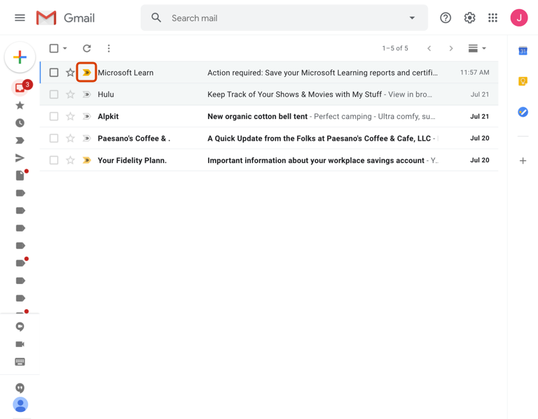Open the Google apps grid
The width and height of the screenshot is (538, 419).
pyautogui.click(x=493, y=18)
